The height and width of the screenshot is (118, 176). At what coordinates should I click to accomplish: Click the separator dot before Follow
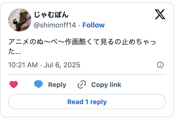[79, 25]
